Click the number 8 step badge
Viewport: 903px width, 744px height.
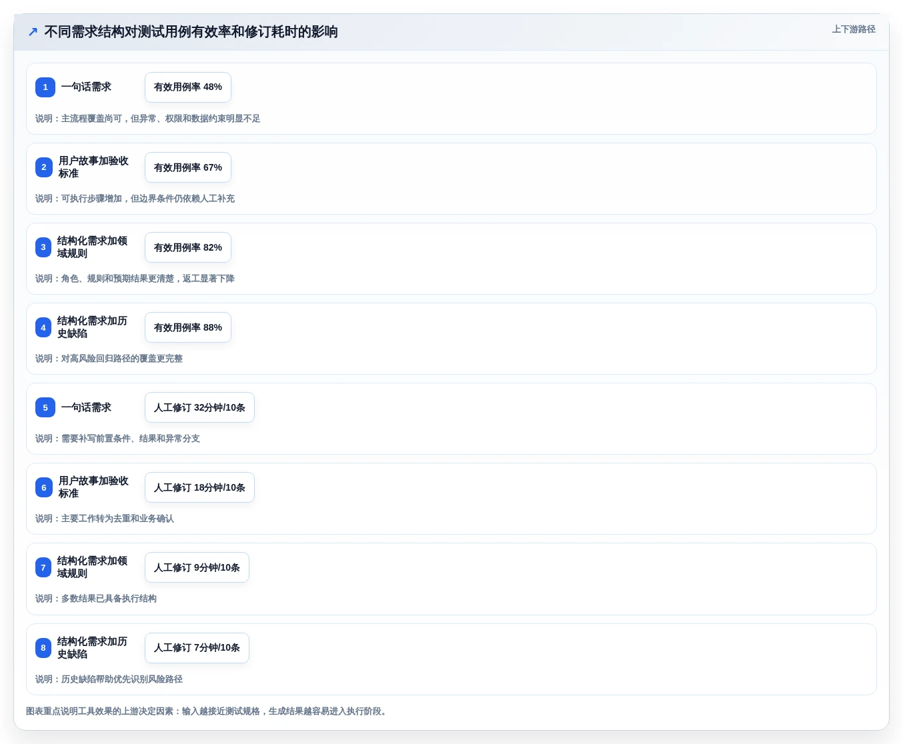tap(43, 647)
